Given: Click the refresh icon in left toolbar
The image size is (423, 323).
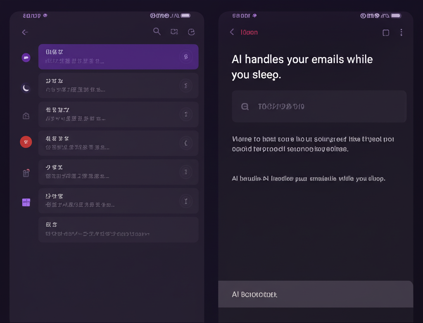Looking at the screenshot, I should (x=191, y=32).
